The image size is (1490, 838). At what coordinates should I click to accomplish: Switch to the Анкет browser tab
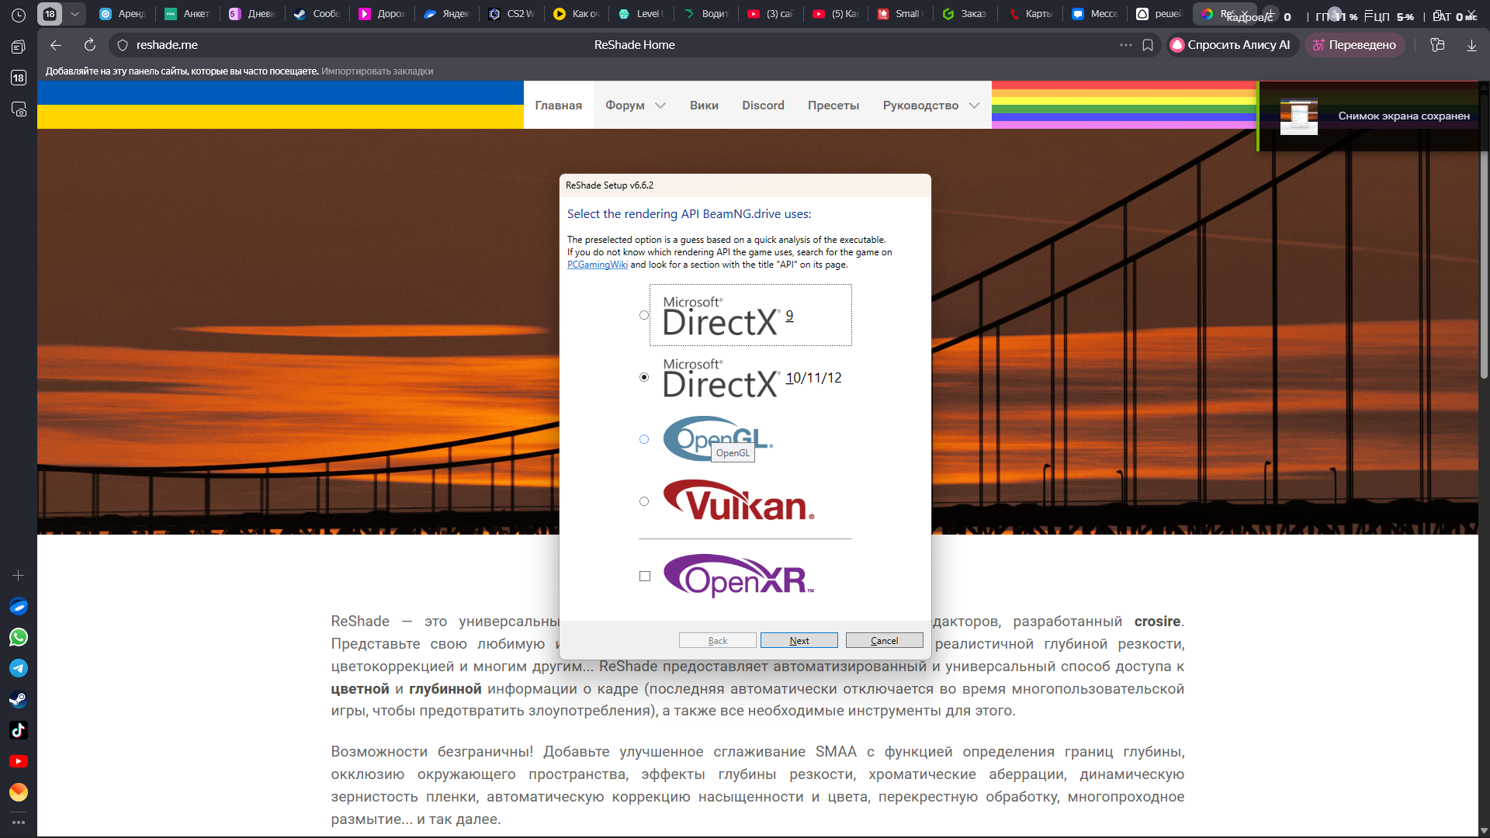(189, 14)
